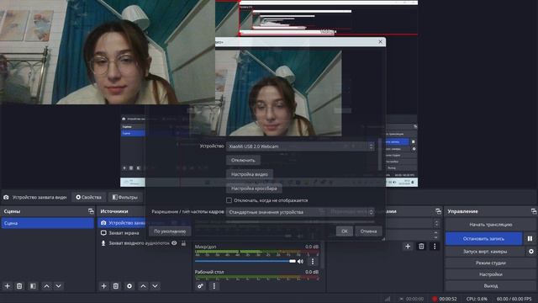
Task: Click the Отключить button in dialog
Action: click(x=243, y=160)
